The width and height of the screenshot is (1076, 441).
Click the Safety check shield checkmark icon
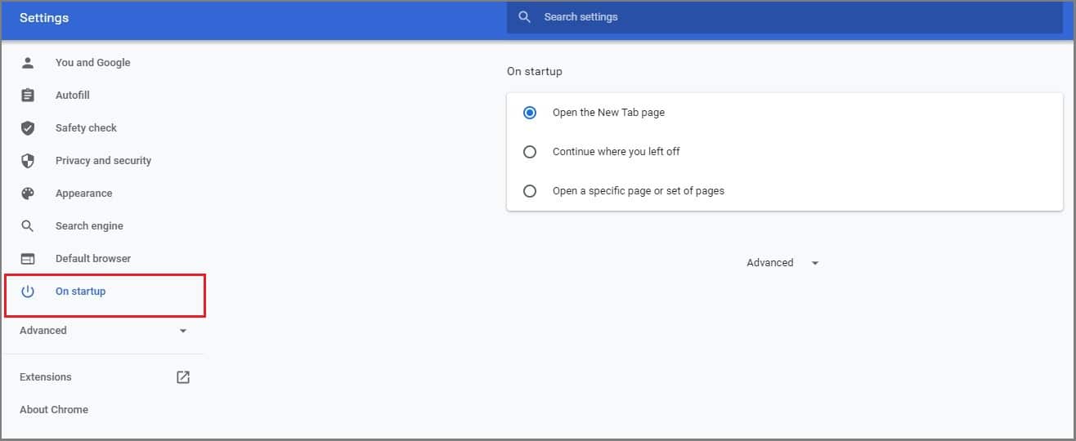click(x=28, y=128)
